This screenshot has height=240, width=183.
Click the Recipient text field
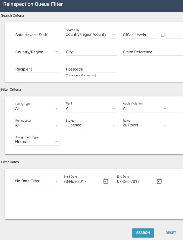tap(37, 69)
